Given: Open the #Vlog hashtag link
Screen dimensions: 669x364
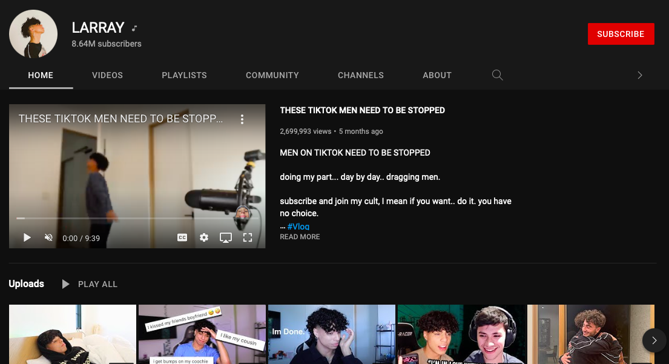Looking at the screenshot, I should coord(298,226).
